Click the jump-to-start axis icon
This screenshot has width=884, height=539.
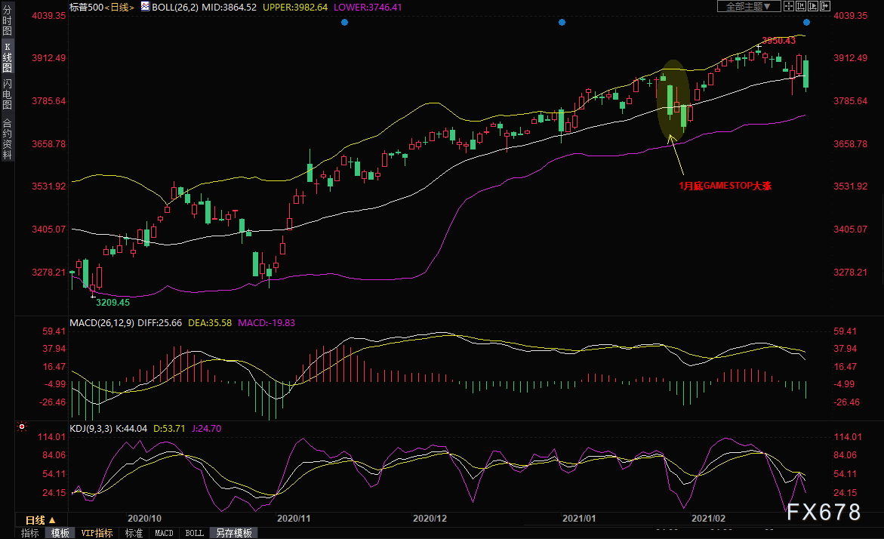(x=800, y=6)
